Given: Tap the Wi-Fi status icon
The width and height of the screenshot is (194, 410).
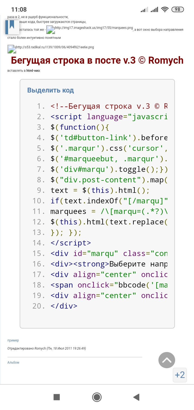Looking at the screenshot, I should [164, 9].
